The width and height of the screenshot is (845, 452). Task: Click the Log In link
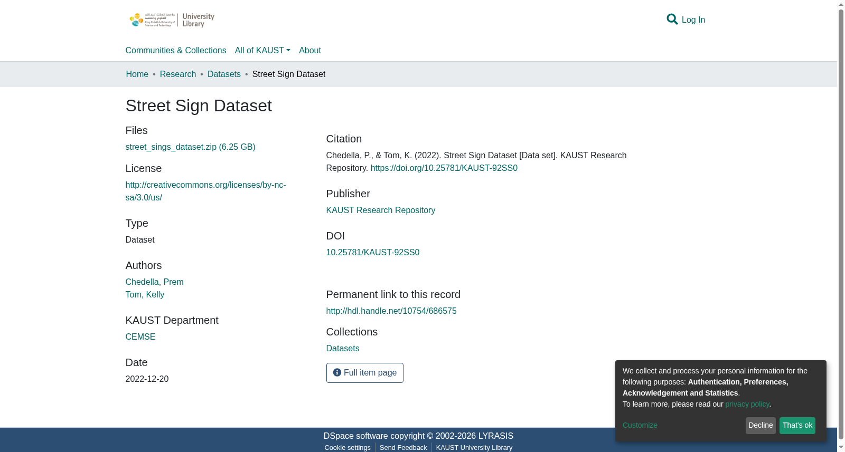pos(693,20)
